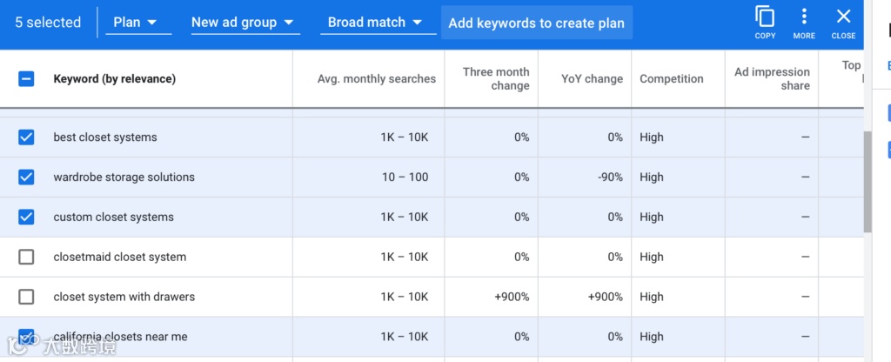Uncheck wardrobe storage solutions checkbox
Viewport: 891px width, 362px height.
26,177
